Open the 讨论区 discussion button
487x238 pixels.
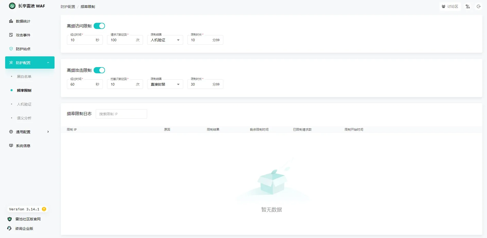pos(450,7)
